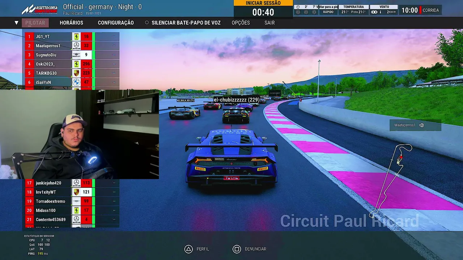Click the Porsche badge beside Inv1xityWT
This screenshot has height=260, width=463.
(76, 192)
